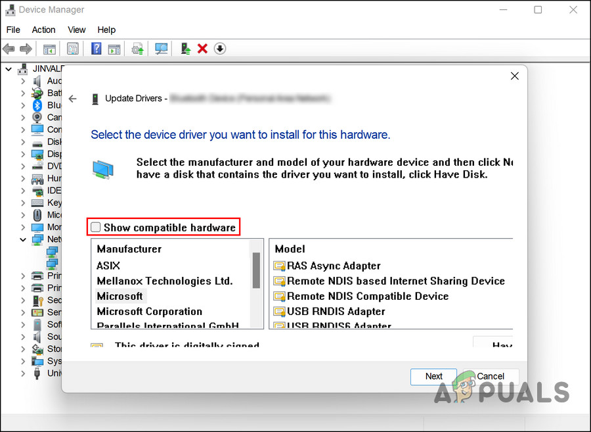Image resolution: width=591 pixels, height=432 pixels.
Task: Click the DVD drive category icon
Action: 37,166
